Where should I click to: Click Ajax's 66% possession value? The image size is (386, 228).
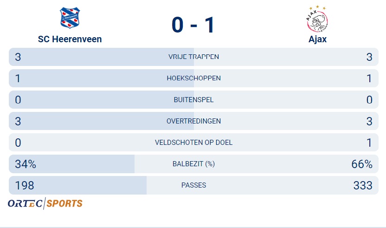coord(362,164)
